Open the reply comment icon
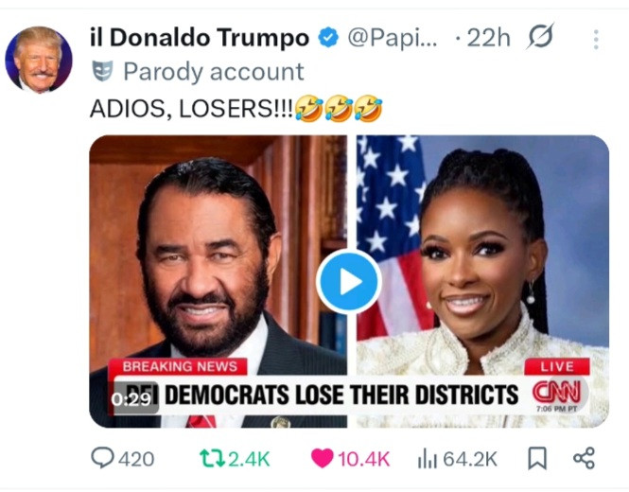 point(102,458)
